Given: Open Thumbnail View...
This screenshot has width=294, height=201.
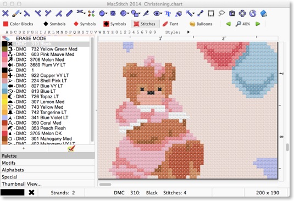Looking at the screenshot, I should (48, 184).
